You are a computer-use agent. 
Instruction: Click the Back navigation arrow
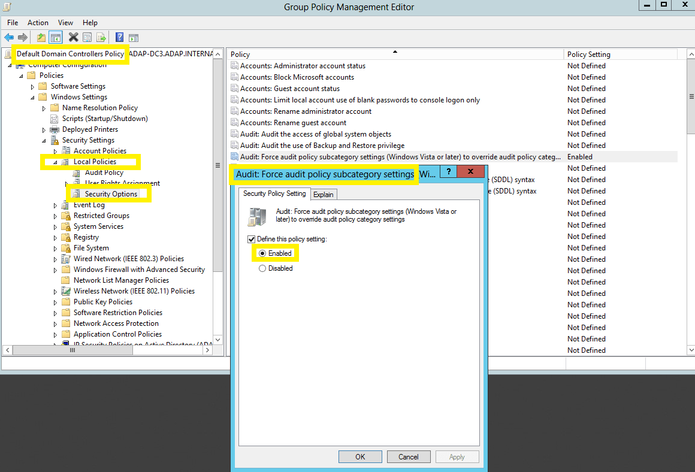[x=8, y=37]
